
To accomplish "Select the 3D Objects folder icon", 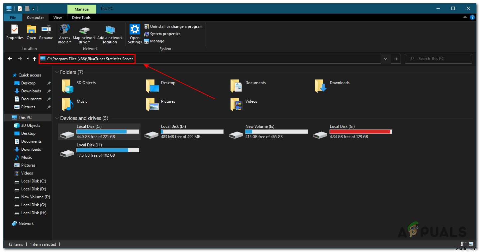I will coord(67,86).
